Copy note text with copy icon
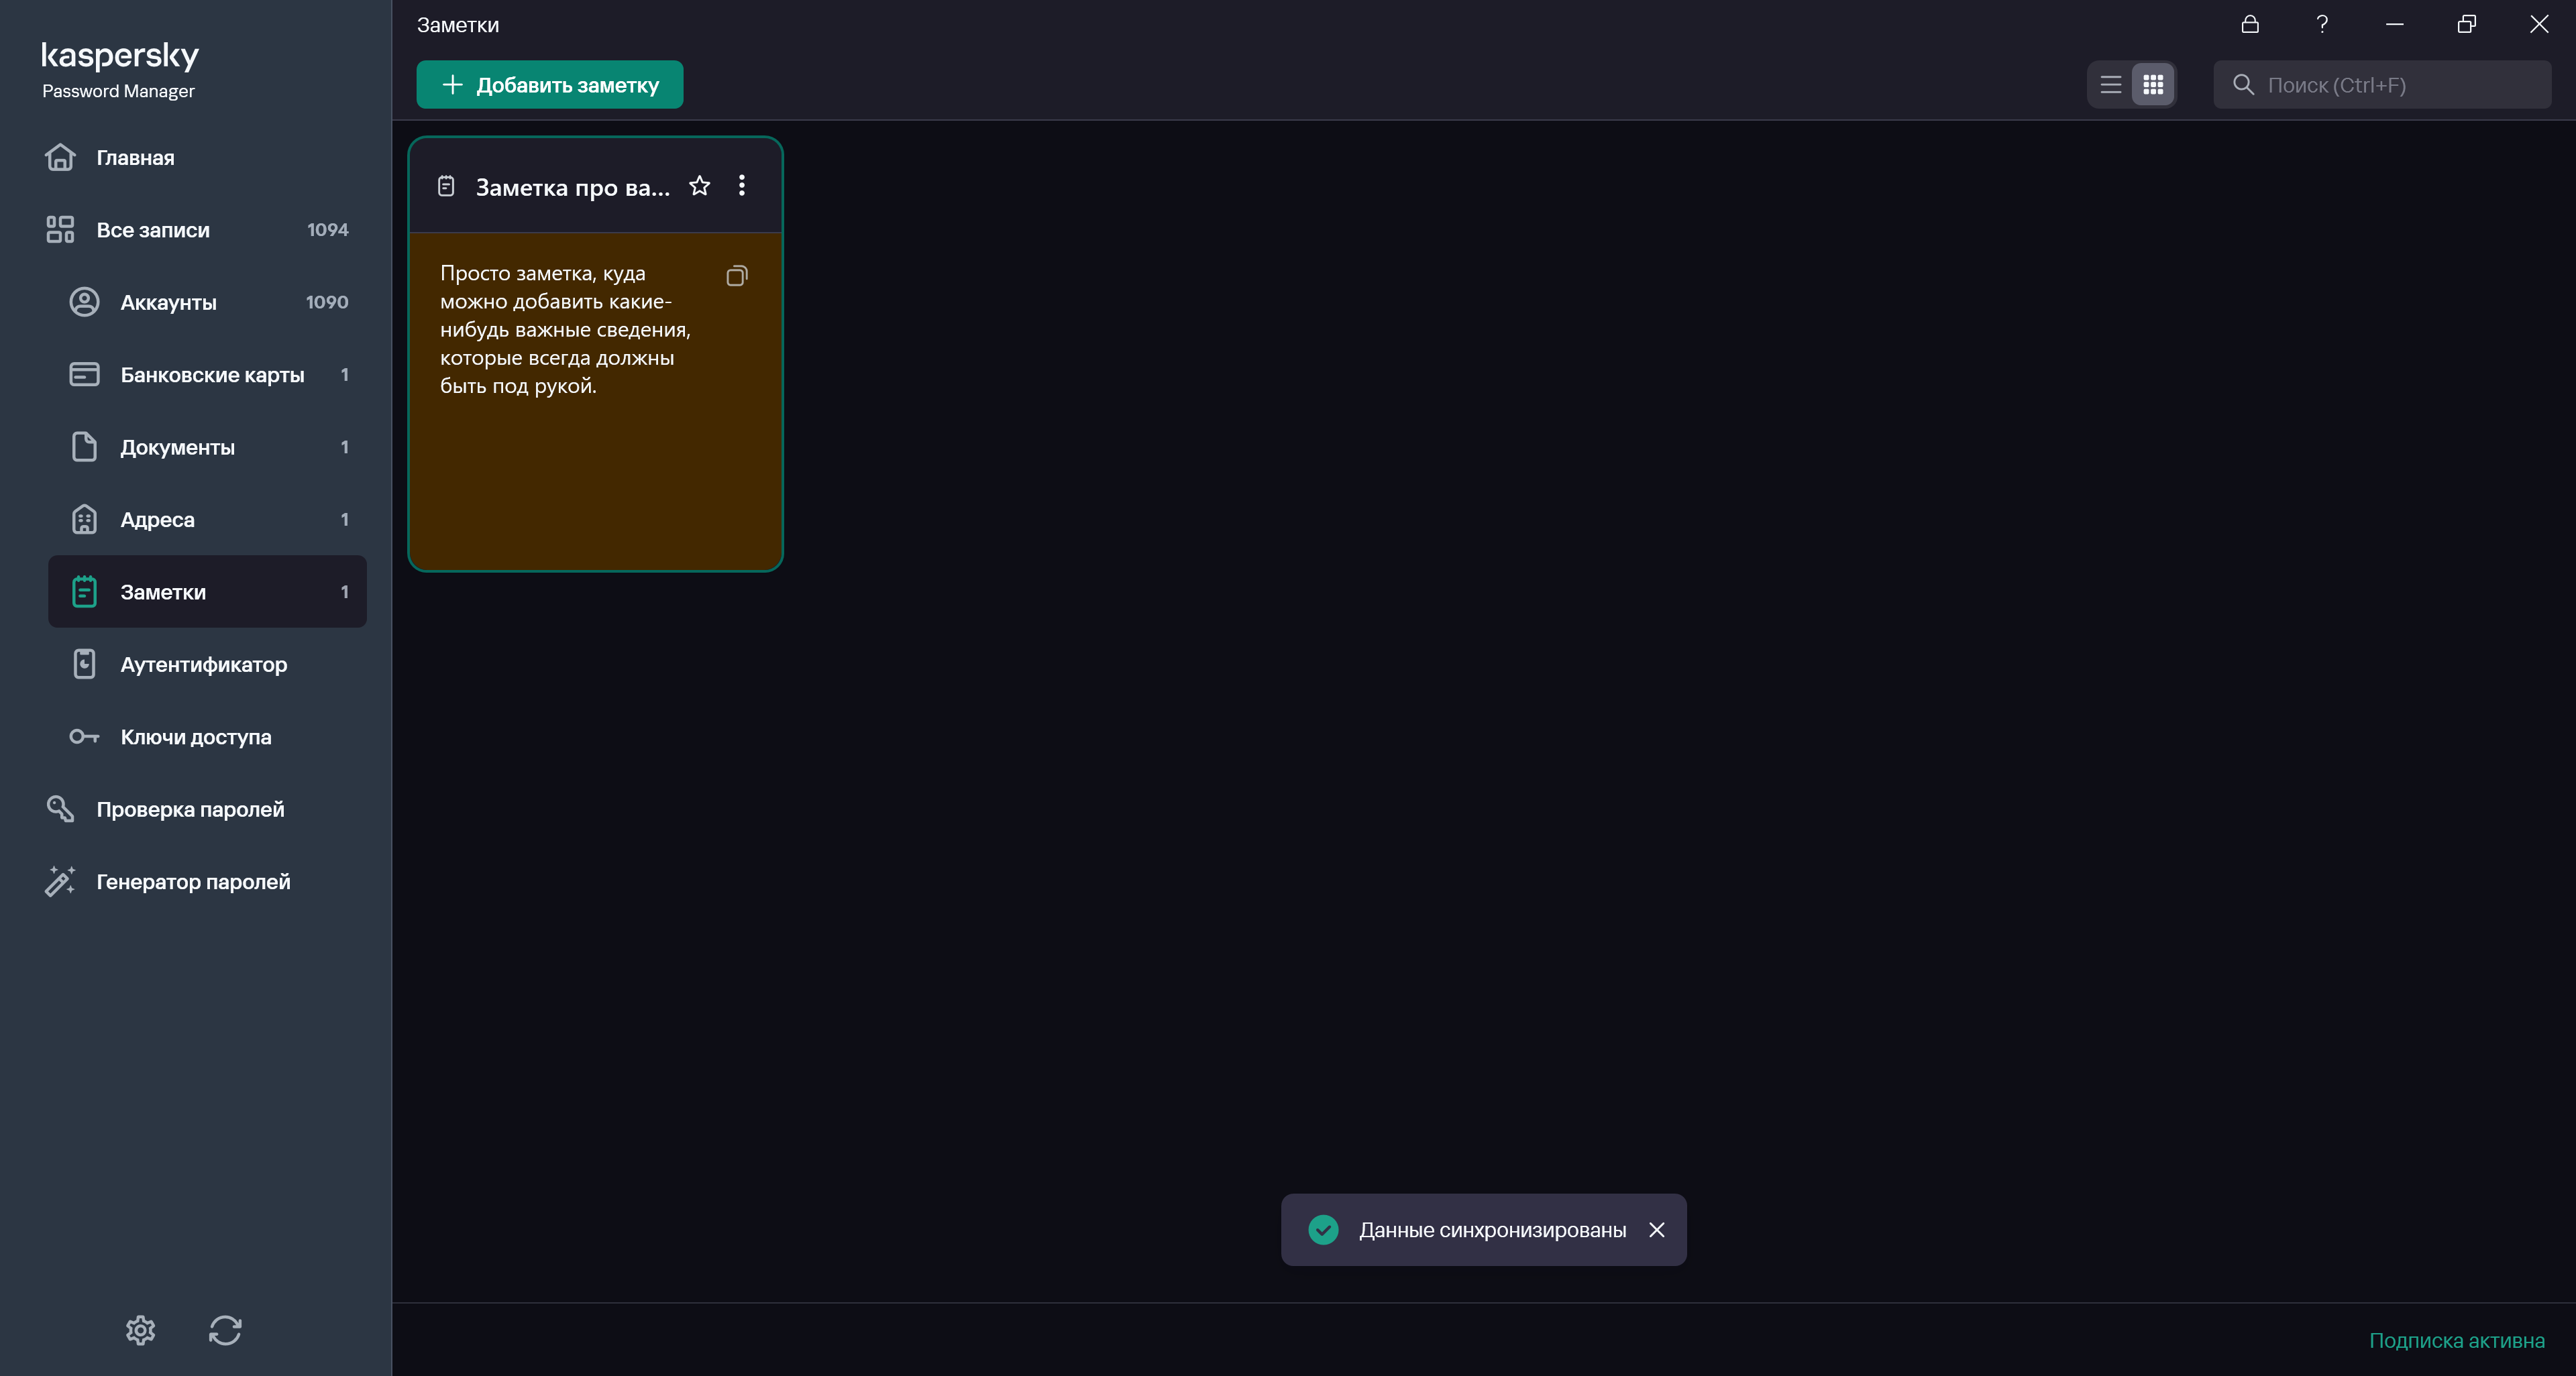 pyautogui.click(x=736, y=276)
